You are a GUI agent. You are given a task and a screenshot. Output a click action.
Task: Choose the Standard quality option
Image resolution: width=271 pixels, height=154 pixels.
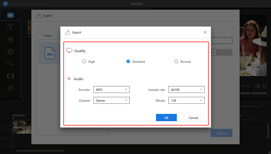coord(128,62)
